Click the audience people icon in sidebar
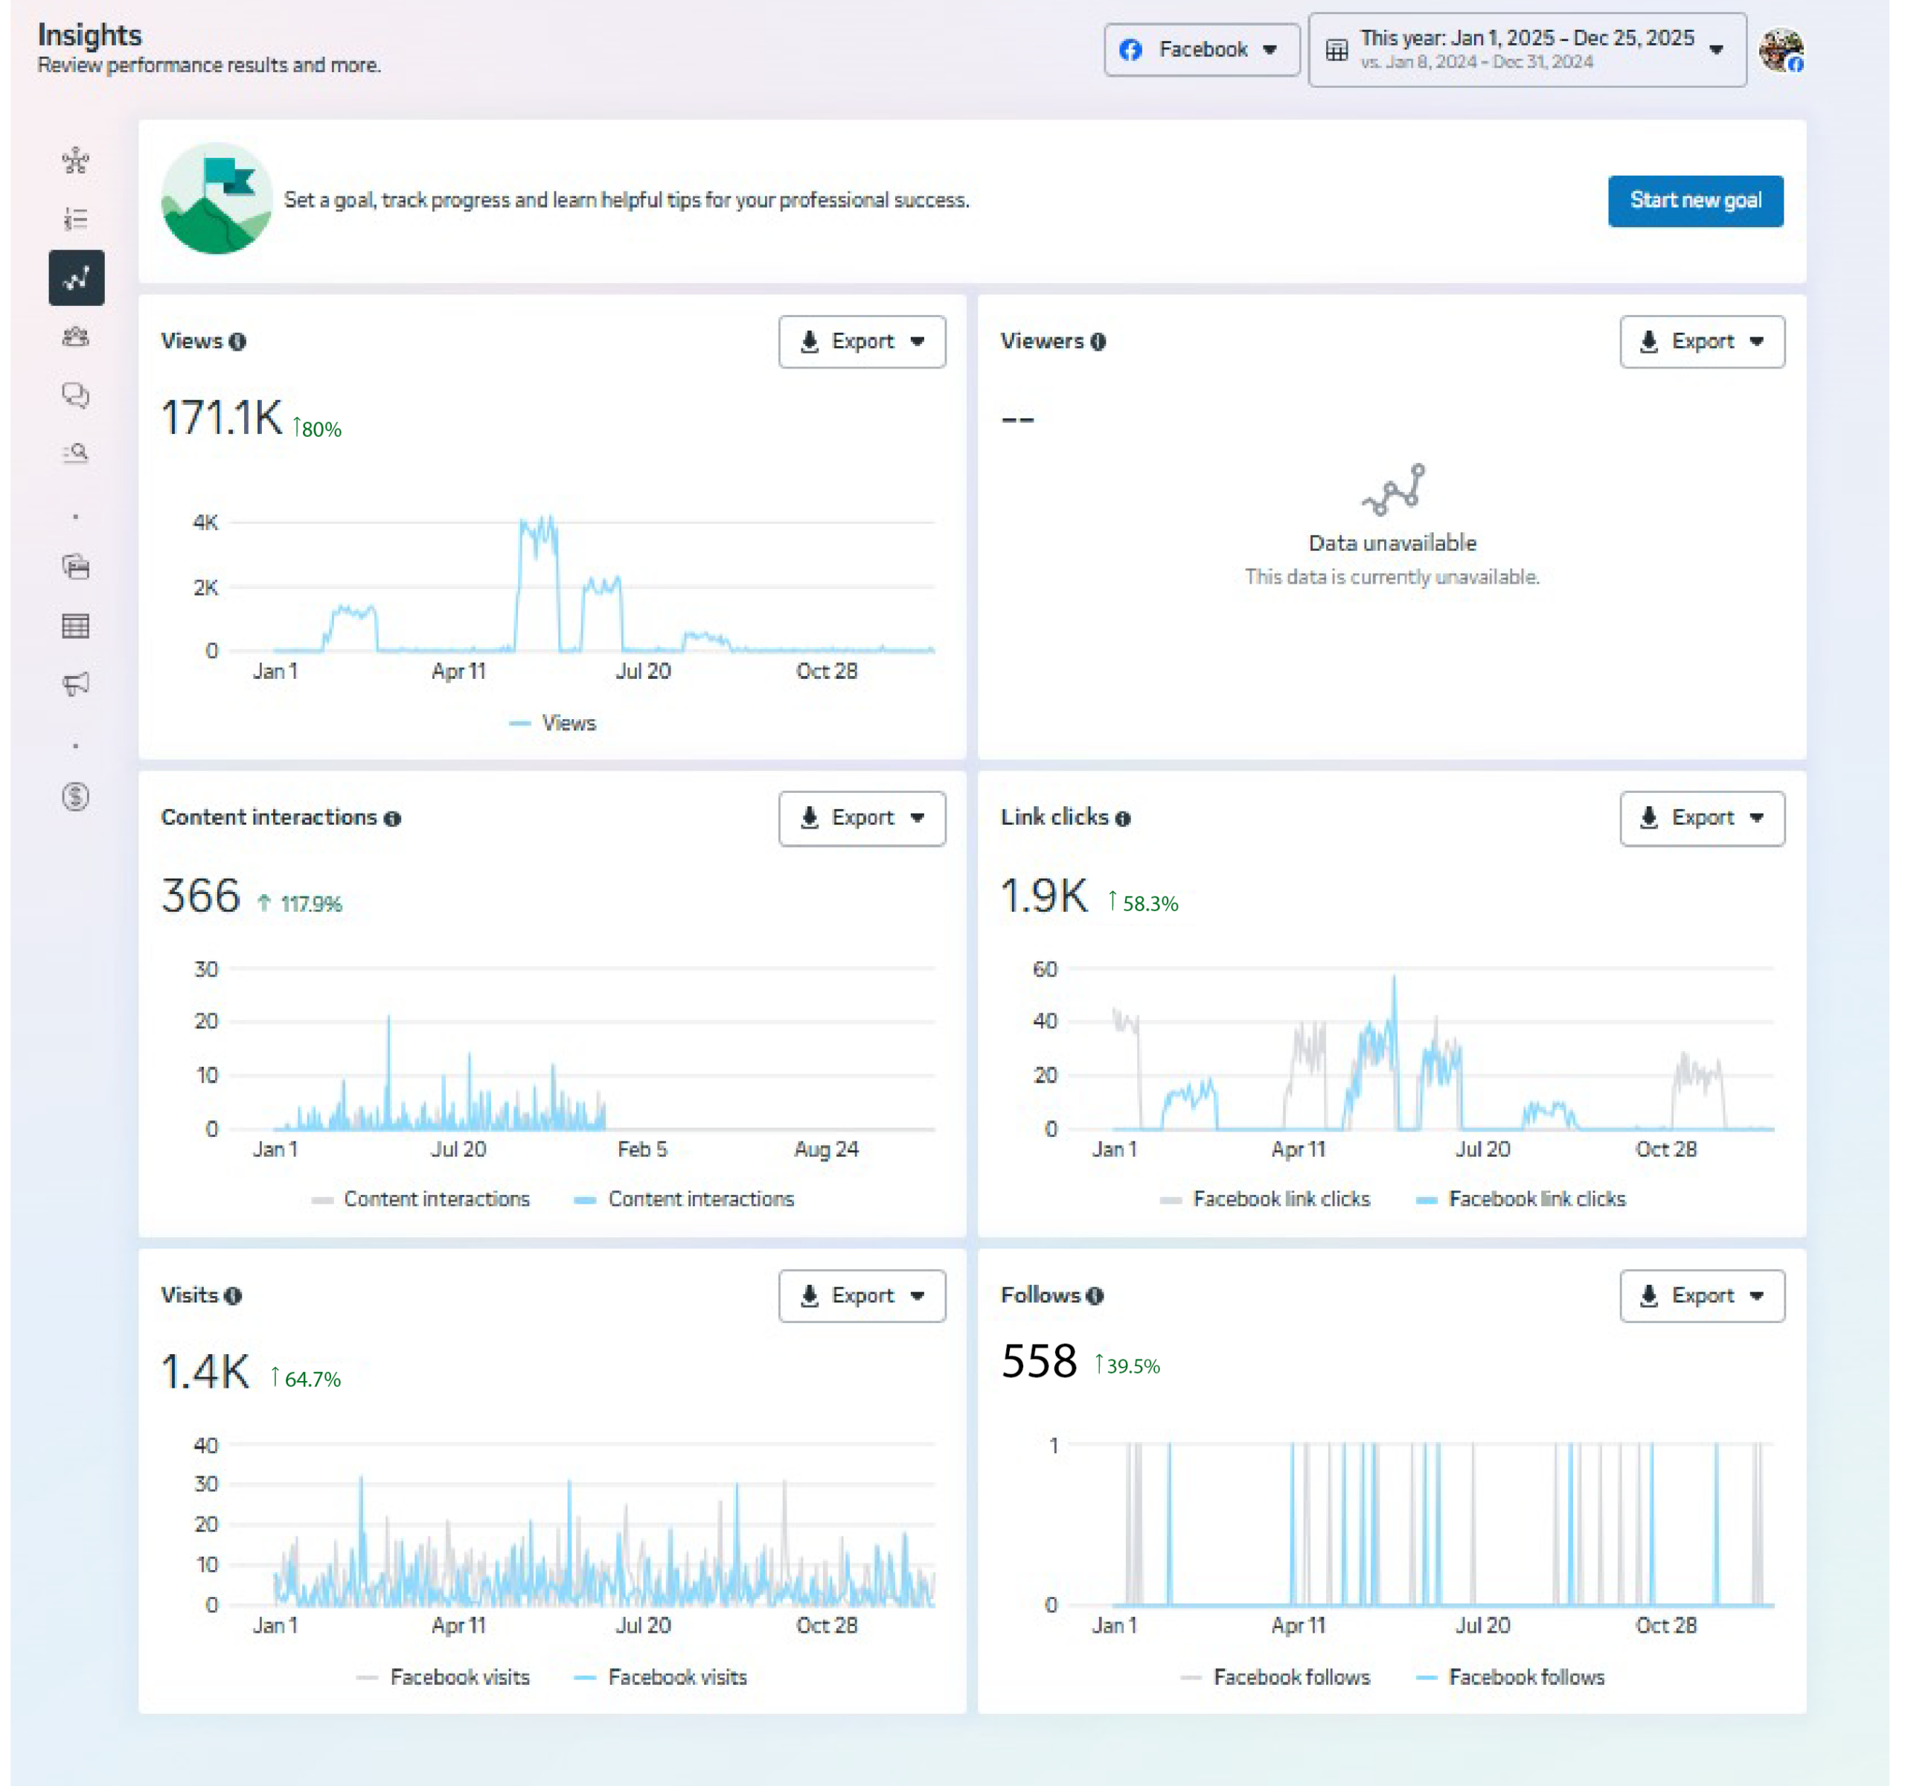Image resolution: width=1905 pixels, height=1786 pixels. coord(76,337)
